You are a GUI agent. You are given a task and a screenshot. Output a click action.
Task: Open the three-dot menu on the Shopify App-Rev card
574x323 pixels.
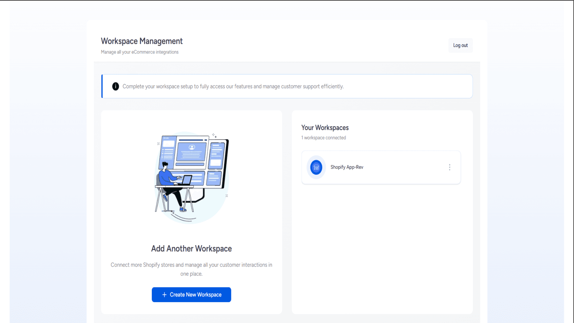click(450, 167)
